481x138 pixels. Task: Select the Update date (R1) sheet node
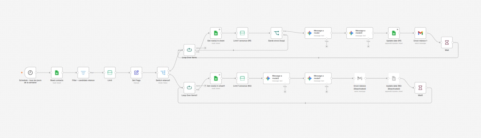(x=394, y=33)
